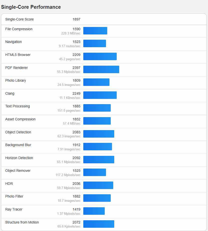
Task: Select the Asset Compression label
Action: [20, 119]
